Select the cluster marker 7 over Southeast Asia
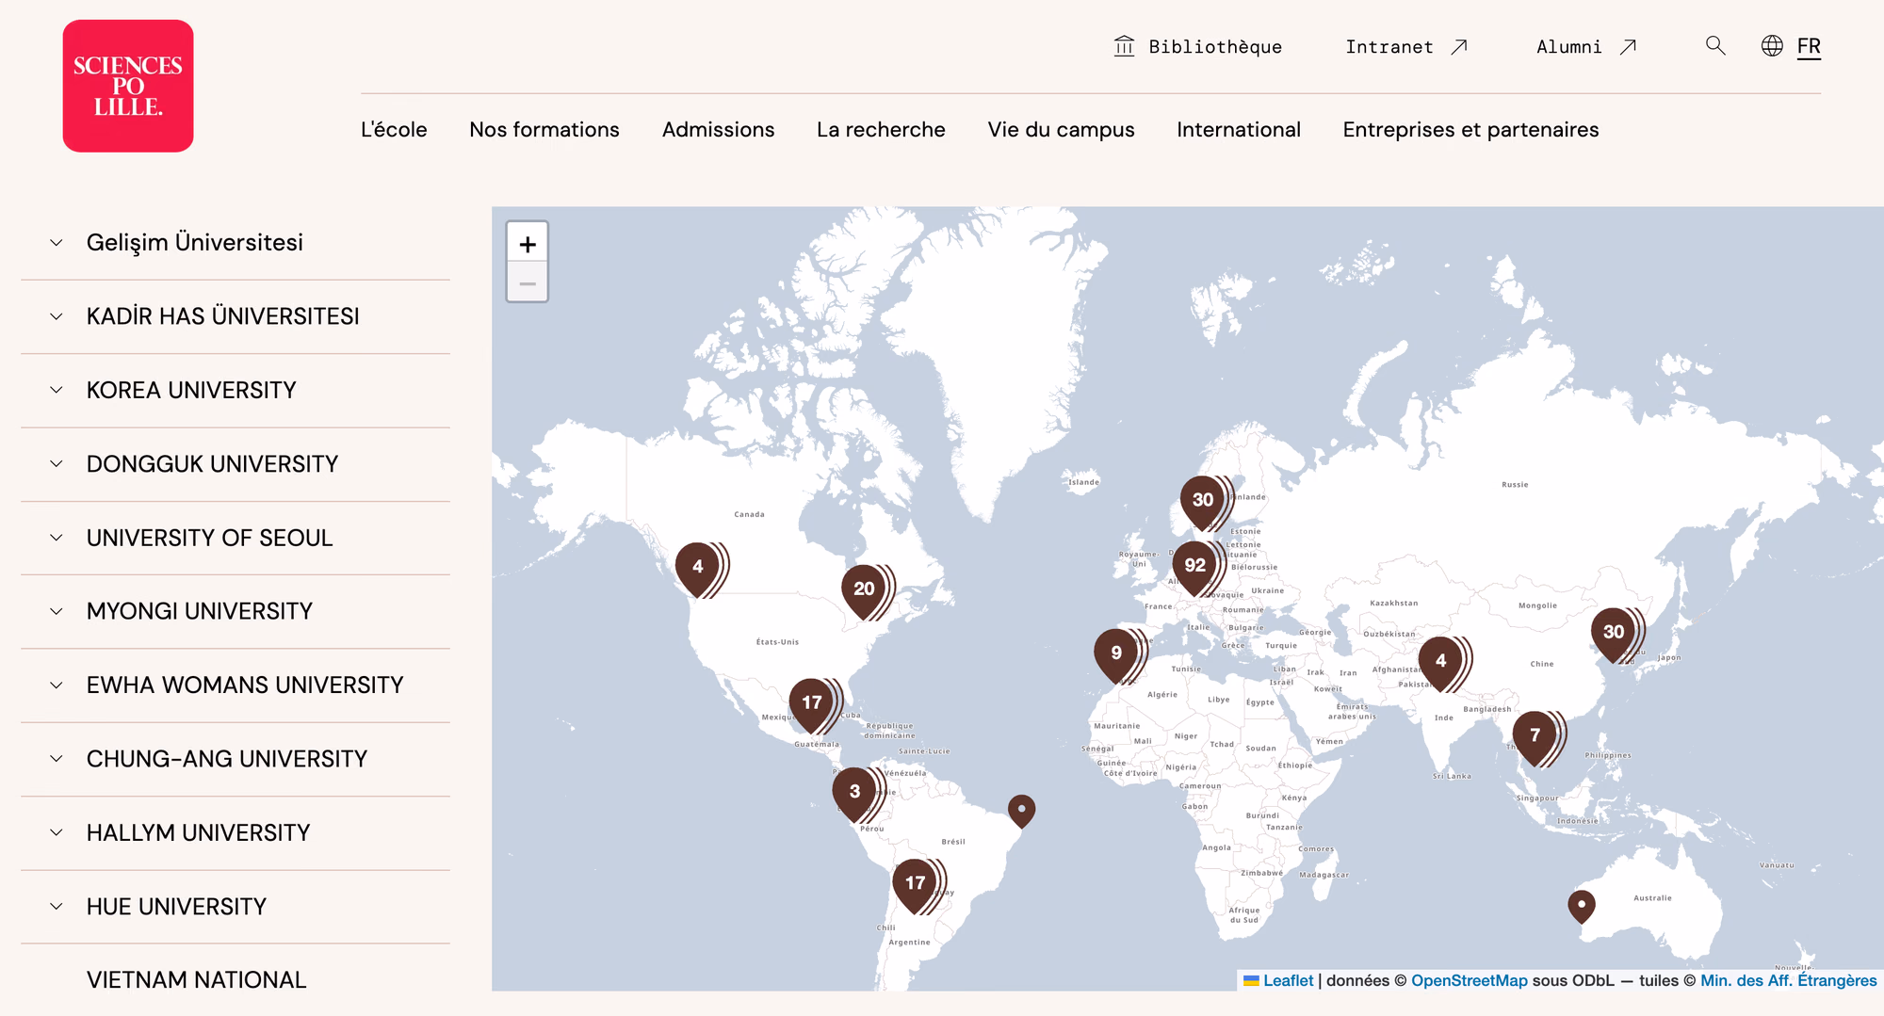This screenshot has width=1884, height=1016. 1536,737
